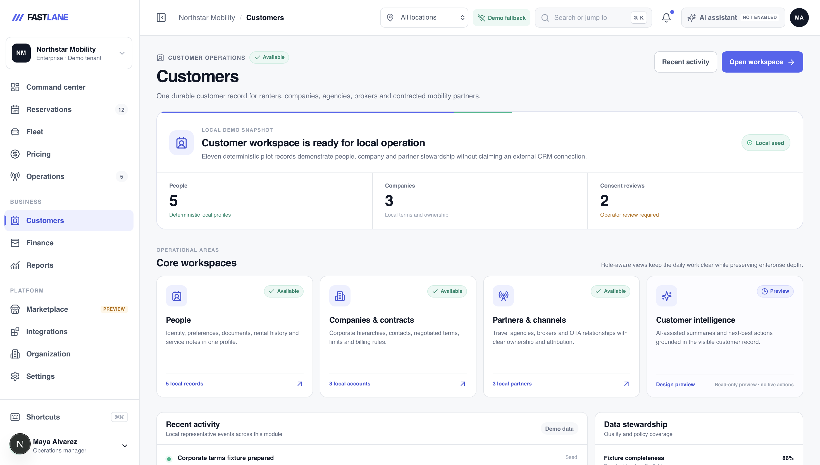Click the NM tenant avatar

pos(21,53)
